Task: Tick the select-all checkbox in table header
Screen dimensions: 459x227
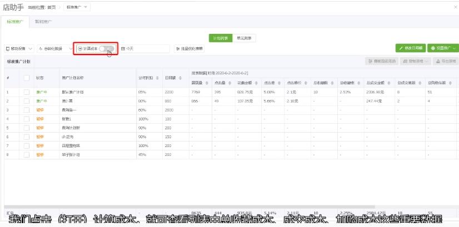Action: click(27, 78)
